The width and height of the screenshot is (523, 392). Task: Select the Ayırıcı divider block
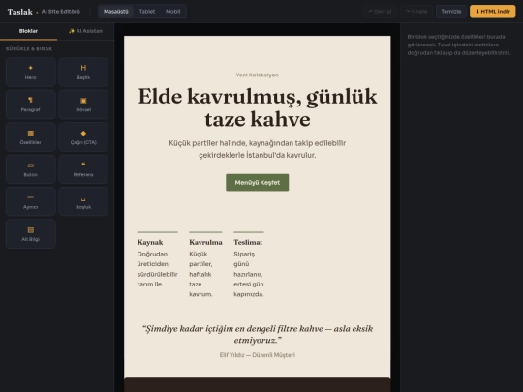point(30,201)
